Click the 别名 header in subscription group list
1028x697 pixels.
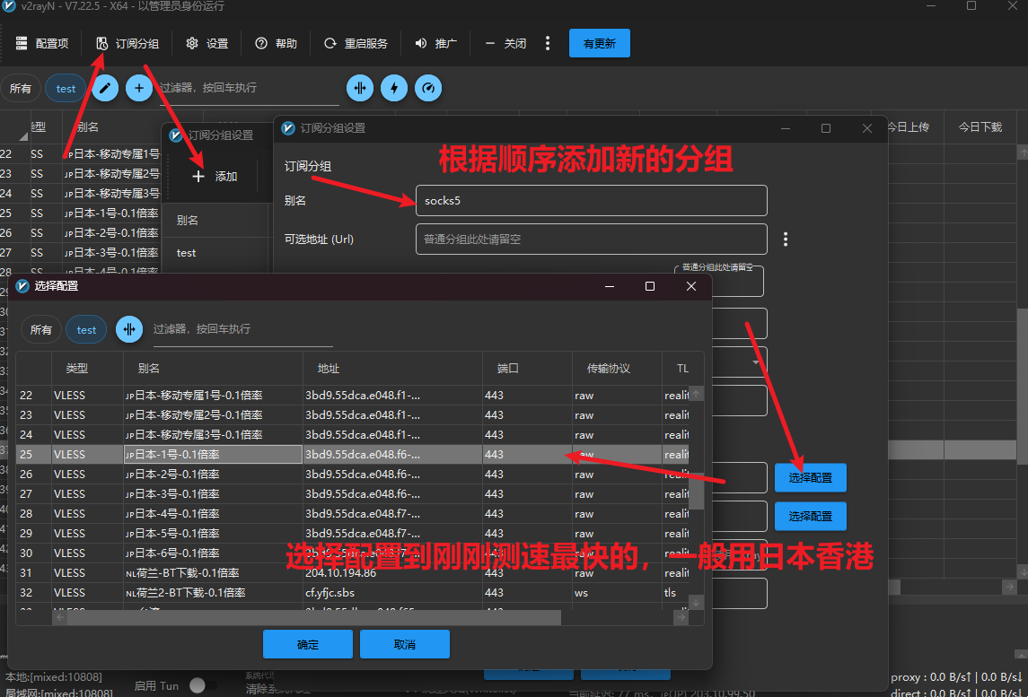point(215,220)
